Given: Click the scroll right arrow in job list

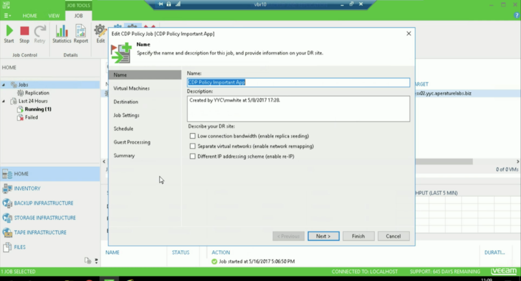Looking at the screenshot, I should pos(518,162).
